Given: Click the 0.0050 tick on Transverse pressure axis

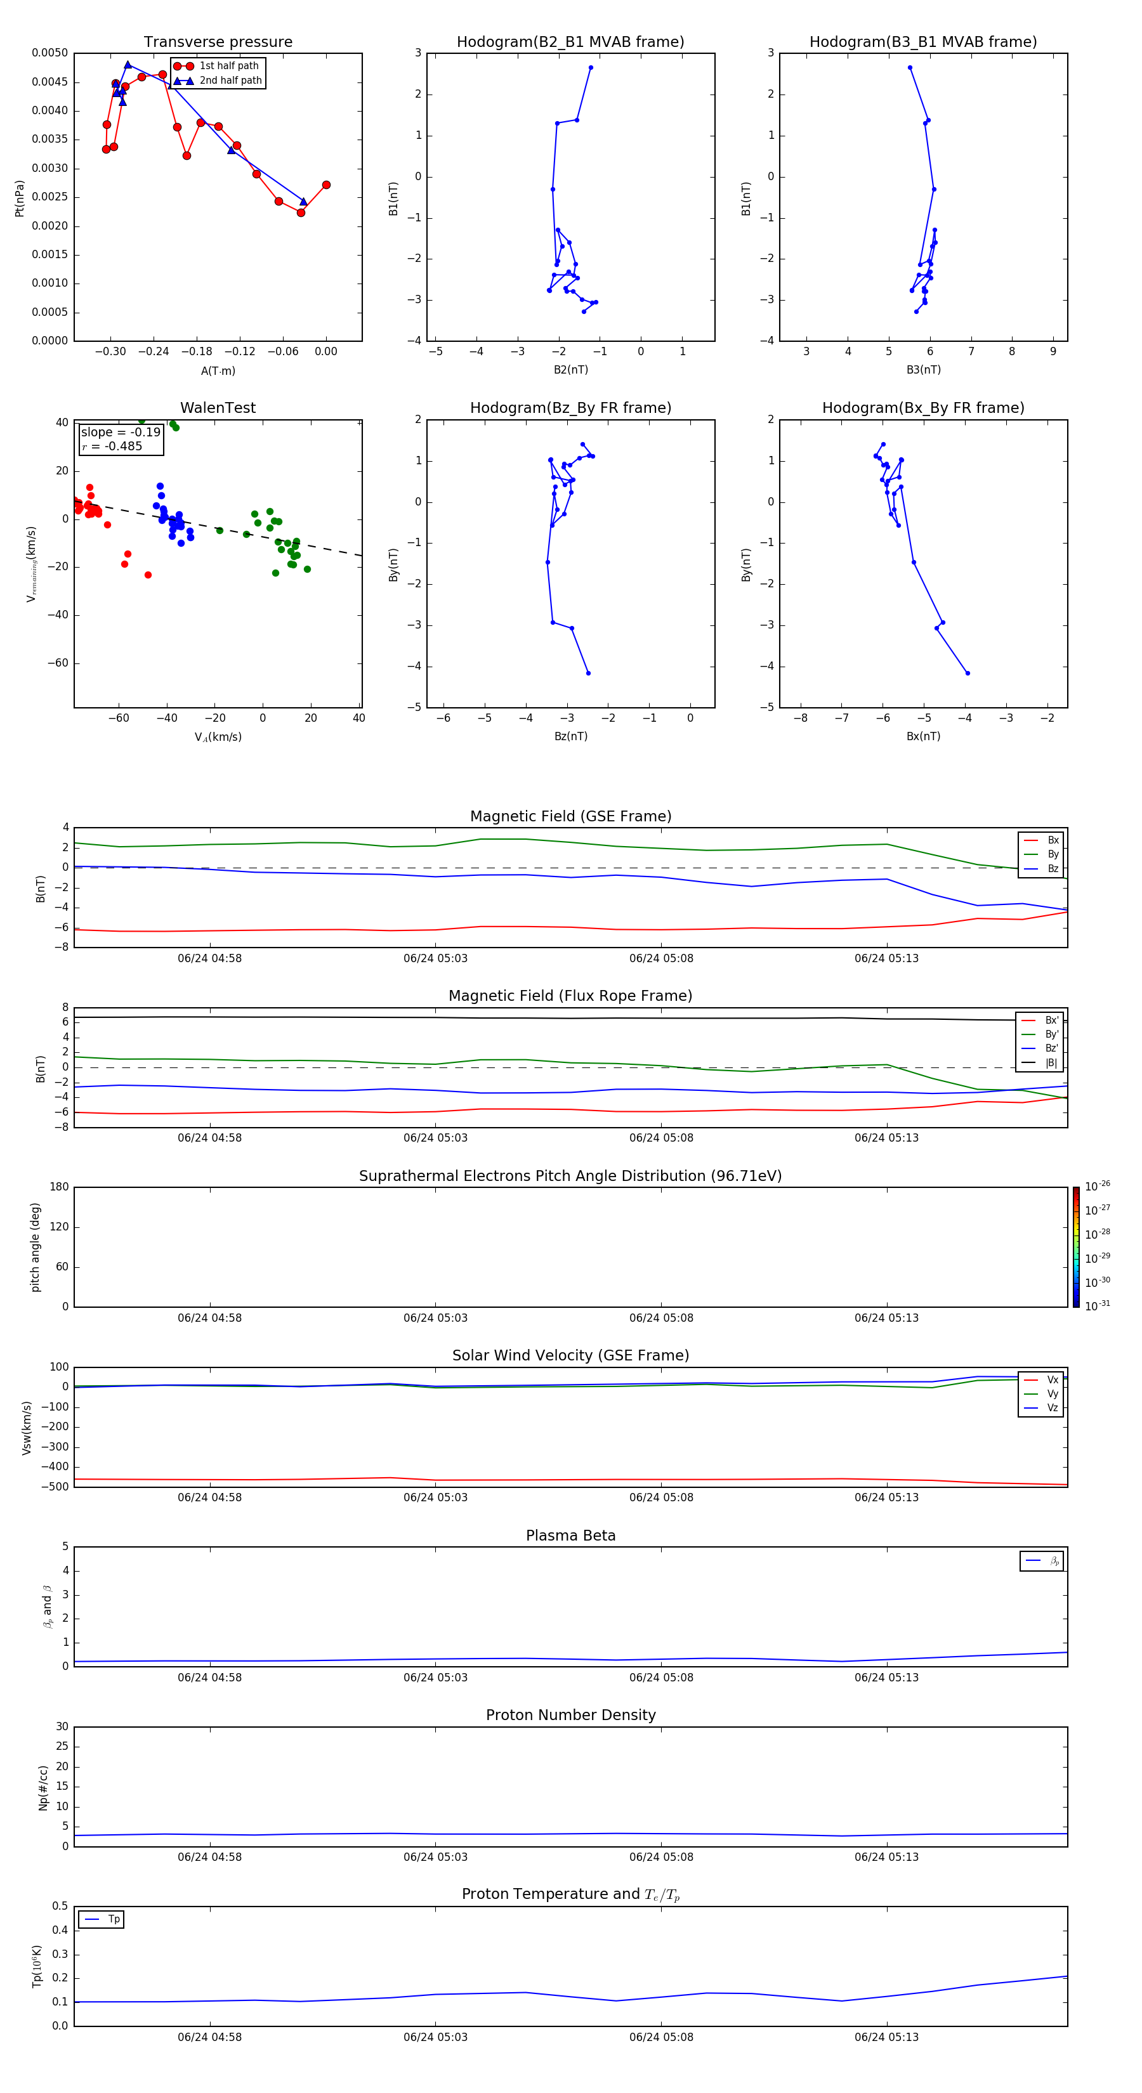Looking at the screenshot, I should click(49, 53).
